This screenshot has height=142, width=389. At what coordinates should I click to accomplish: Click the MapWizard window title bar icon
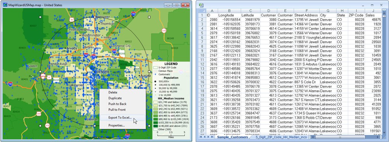pyautogui.click(x=5, y=5)
